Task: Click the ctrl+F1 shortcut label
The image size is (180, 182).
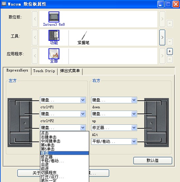Action: (x=47, y=107)
